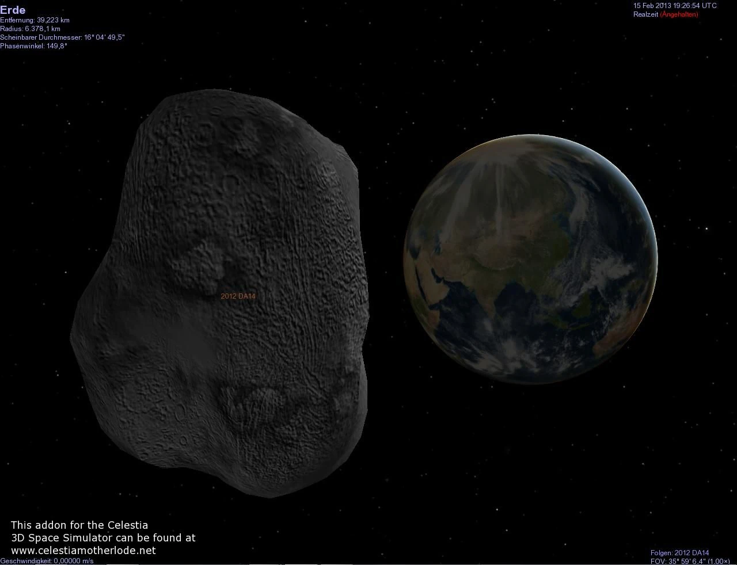Viewport: 737px width, 565px height.
Task: Click the 'Realzeit (Angehalten)' status text
Action: [666, 14]
